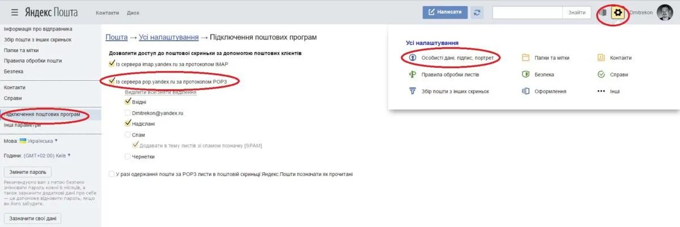Click the refresh mail icon

point(477,12)
